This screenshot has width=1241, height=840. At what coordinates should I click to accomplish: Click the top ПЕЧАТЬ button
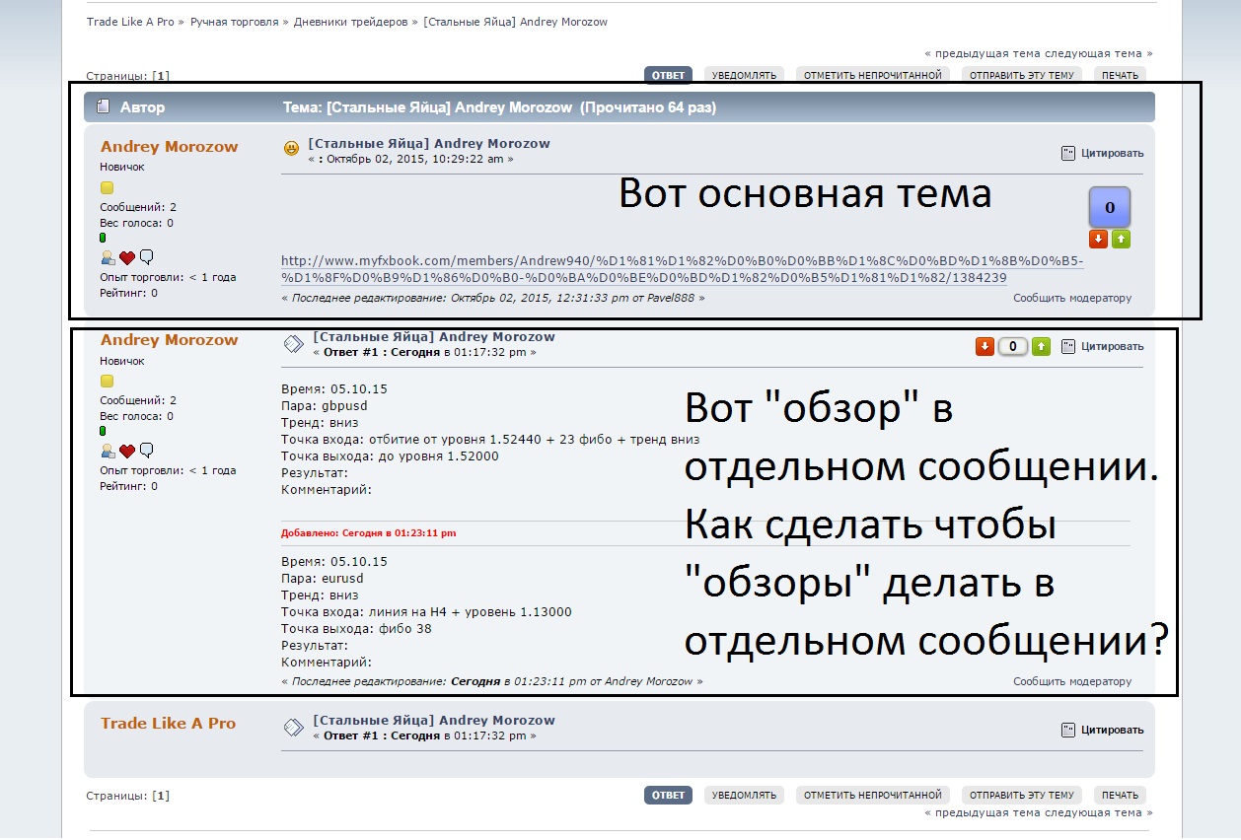coord(1120,75)
